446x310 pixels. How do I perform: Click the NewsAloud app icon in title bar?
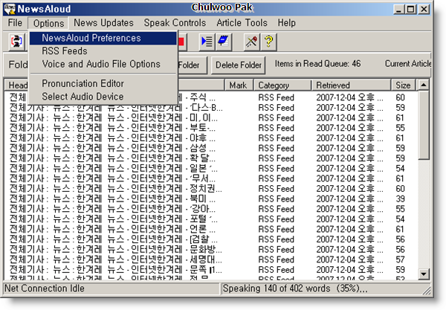point(10,9)
